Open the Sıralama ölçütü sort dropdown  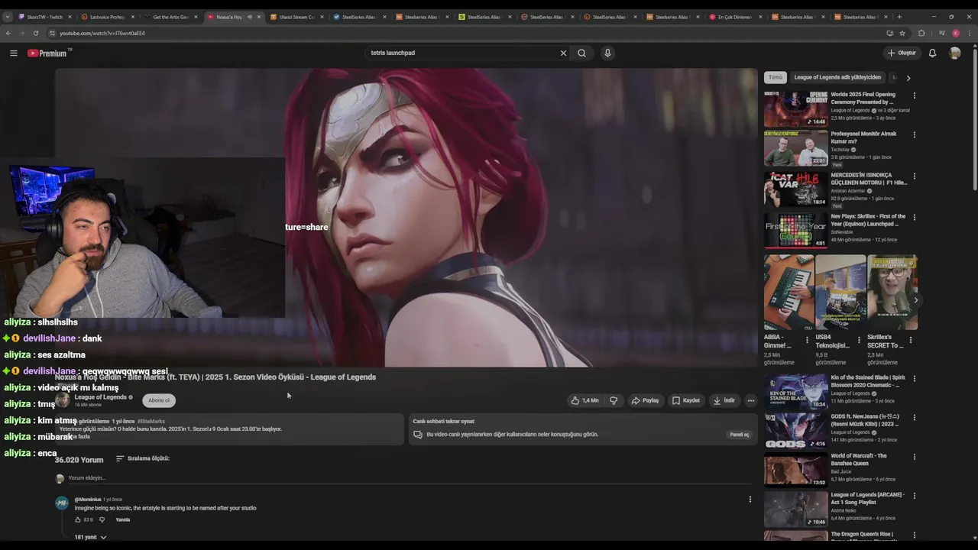(x=143, y=458)
